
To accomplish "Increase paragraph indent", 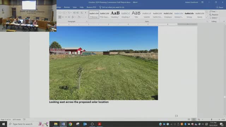I will tap(78, 13).
